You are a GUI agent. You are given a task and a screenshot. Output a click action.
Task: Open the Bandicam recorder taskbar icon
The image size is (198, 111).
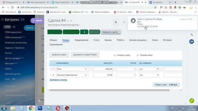(x=67, y=108)
